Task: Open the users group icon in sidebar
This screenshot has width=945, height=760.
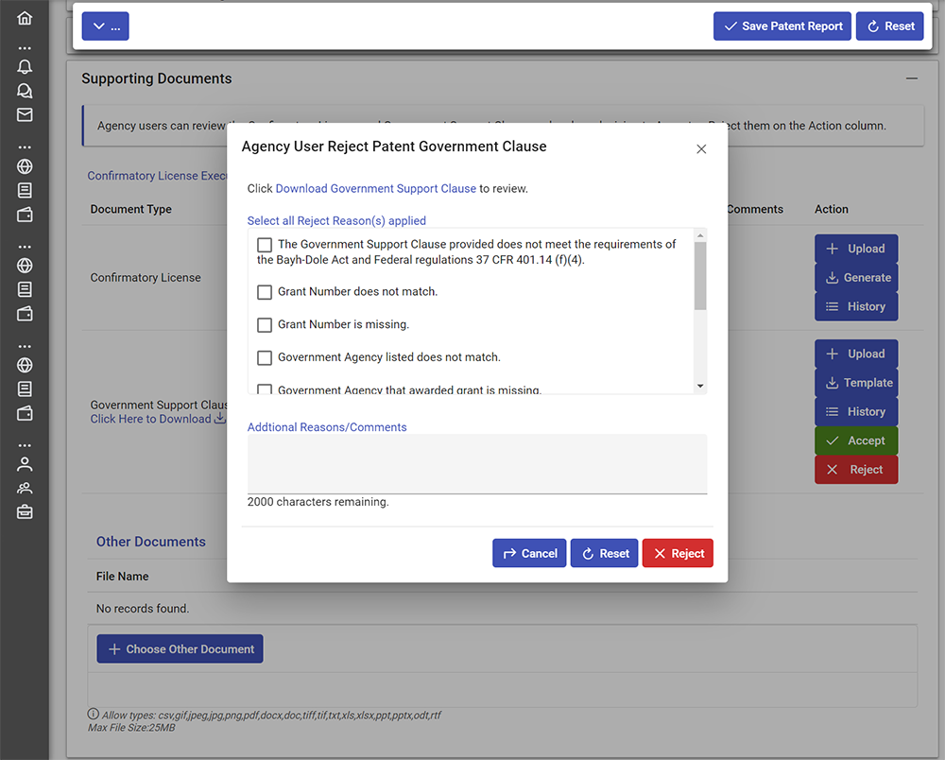Action: click(25, 488)
